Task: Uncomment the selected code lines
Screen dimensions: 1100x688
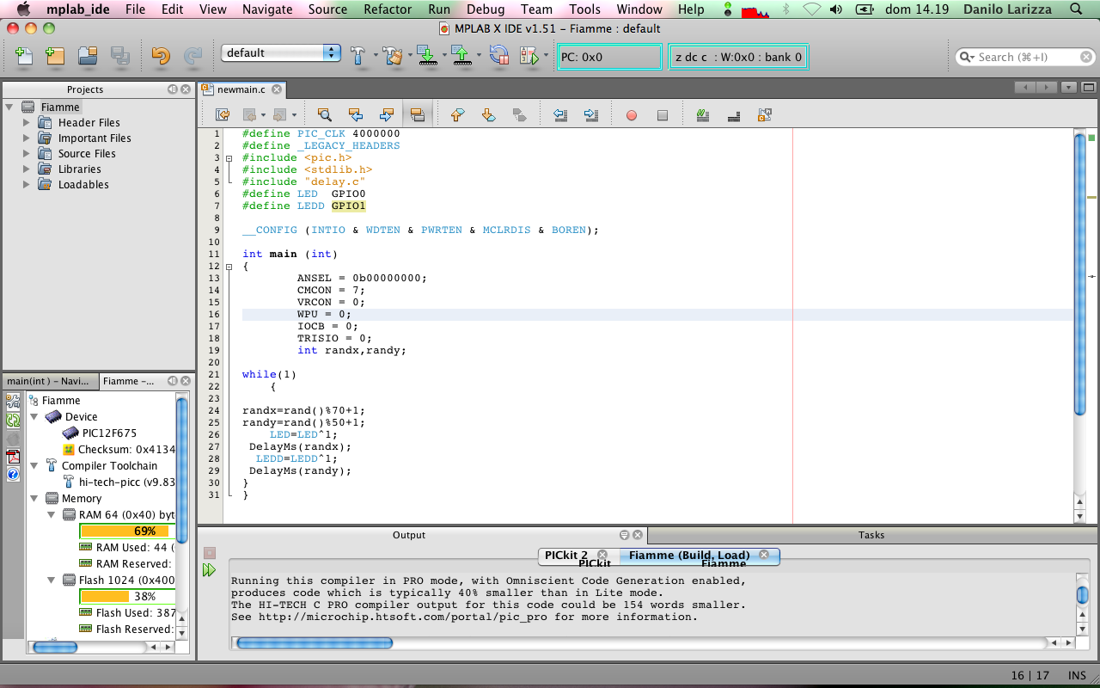Action: tap(734, 114)
